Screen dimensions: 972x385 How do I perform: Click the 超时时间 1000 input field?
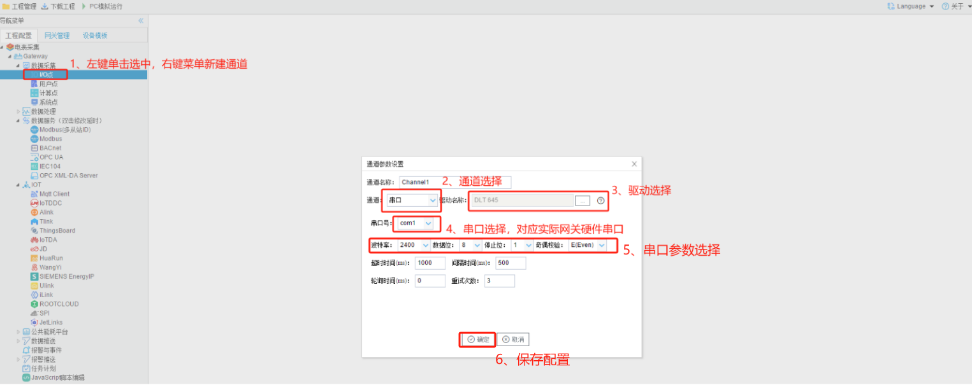point(430,263)
